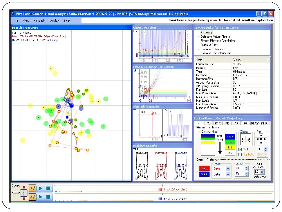The height and width of the screenshot is (212, 282).
Task: Recenter view with middle Pan button
Action: click(261, 139)
